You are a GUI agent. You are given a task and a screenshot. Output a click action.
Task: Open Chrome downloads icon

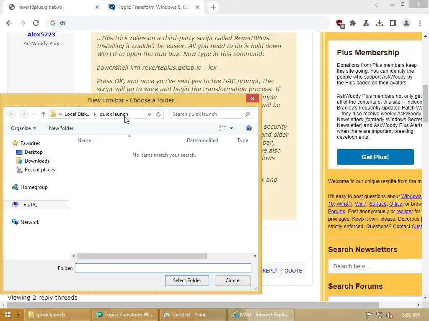(x=380, y=23)
